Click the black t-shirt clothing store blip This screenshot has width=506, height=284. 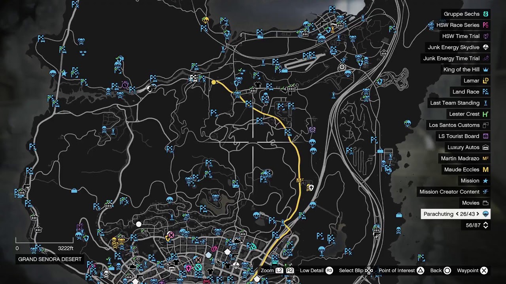(x=258, y=85)
